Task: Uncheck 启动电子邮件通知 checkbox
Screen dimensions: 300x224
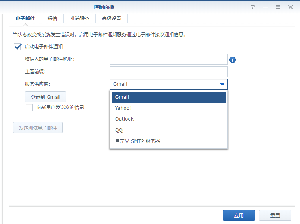Action: pyautogui.click(x=18, y=47)
